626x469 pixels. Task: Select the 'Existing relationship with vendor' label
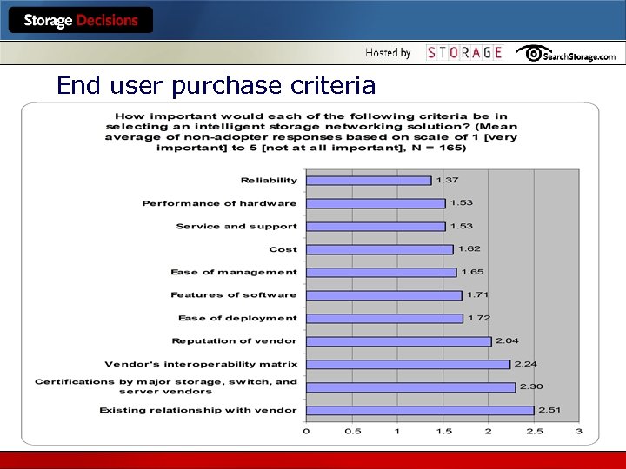tap(198, 410)
